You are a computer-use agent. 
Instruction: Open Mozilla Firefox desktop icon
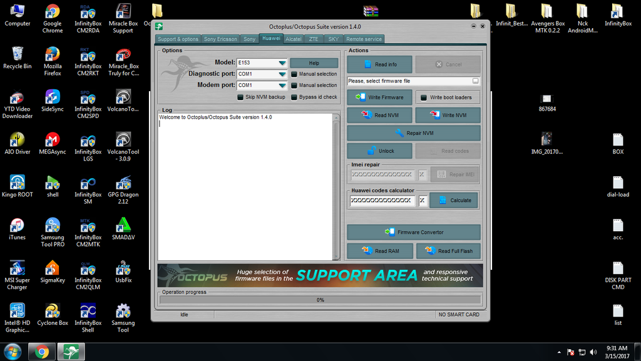click(53, 62)
